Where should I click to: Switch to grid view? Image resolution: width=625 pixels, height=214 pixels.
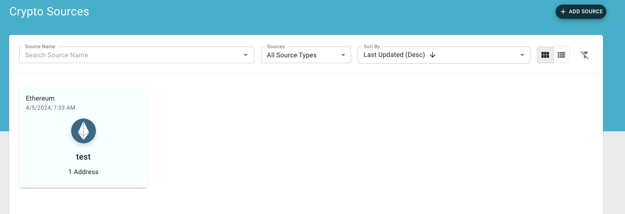pyautogui.click(x=545, y=55)
